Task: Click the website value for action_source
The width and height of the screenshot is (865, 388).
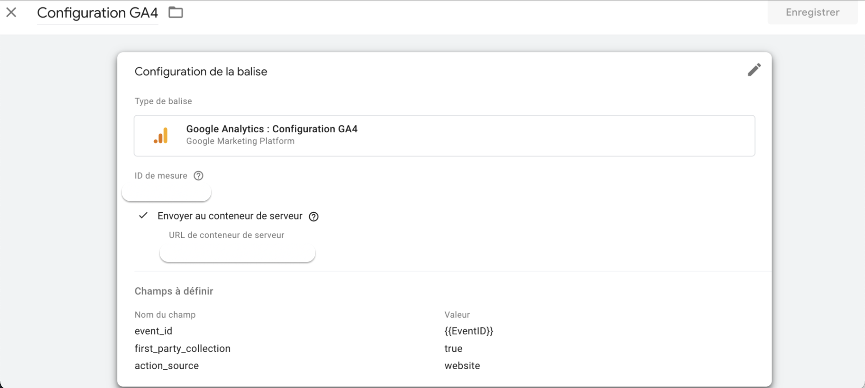Action: click(462, 366)
